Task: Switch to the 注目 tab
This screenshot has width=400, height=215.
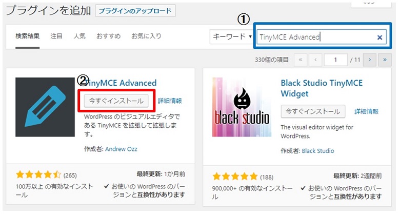Action: 56,36
